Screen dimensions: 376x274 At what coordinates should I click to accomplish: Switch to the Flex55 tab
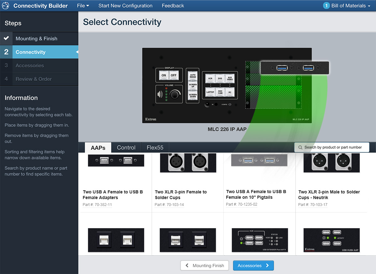155,148
